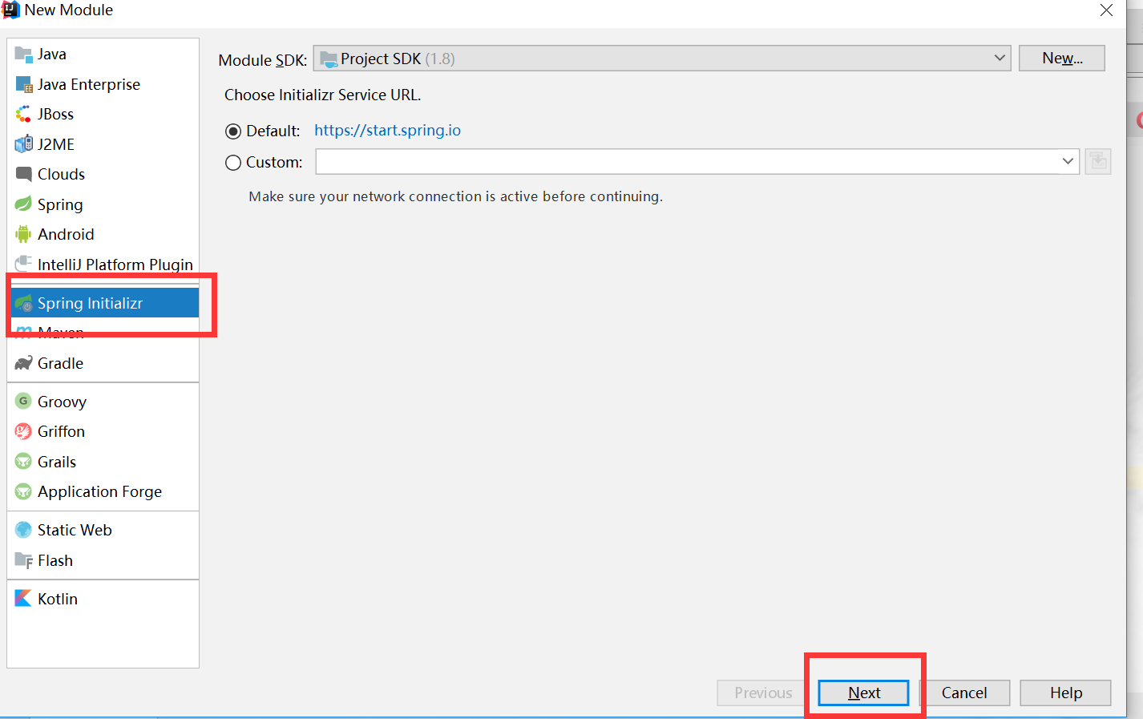Image resolution: width=1143 pixels, height=719 pixels.
Task: Select the Groovy text label
Action: coord(62,402)
